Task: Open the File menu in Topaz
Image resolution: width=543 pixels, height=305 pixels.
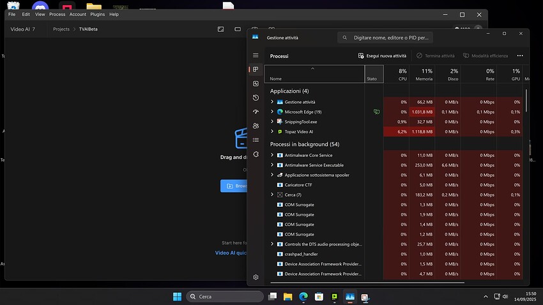Action: pos(11,14)
